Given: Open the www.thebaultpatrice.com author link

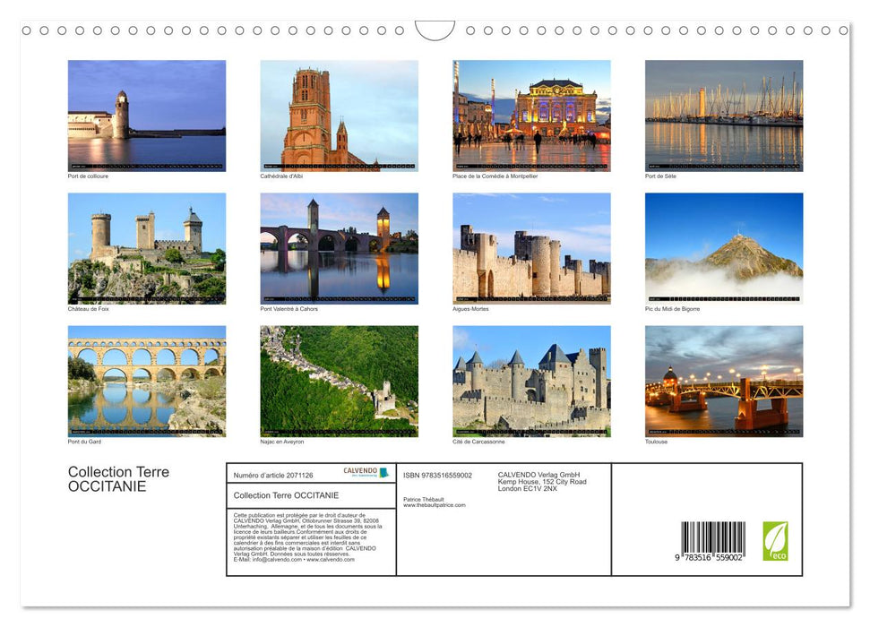Looking at the screenshot, I should (x=435, y=505).
